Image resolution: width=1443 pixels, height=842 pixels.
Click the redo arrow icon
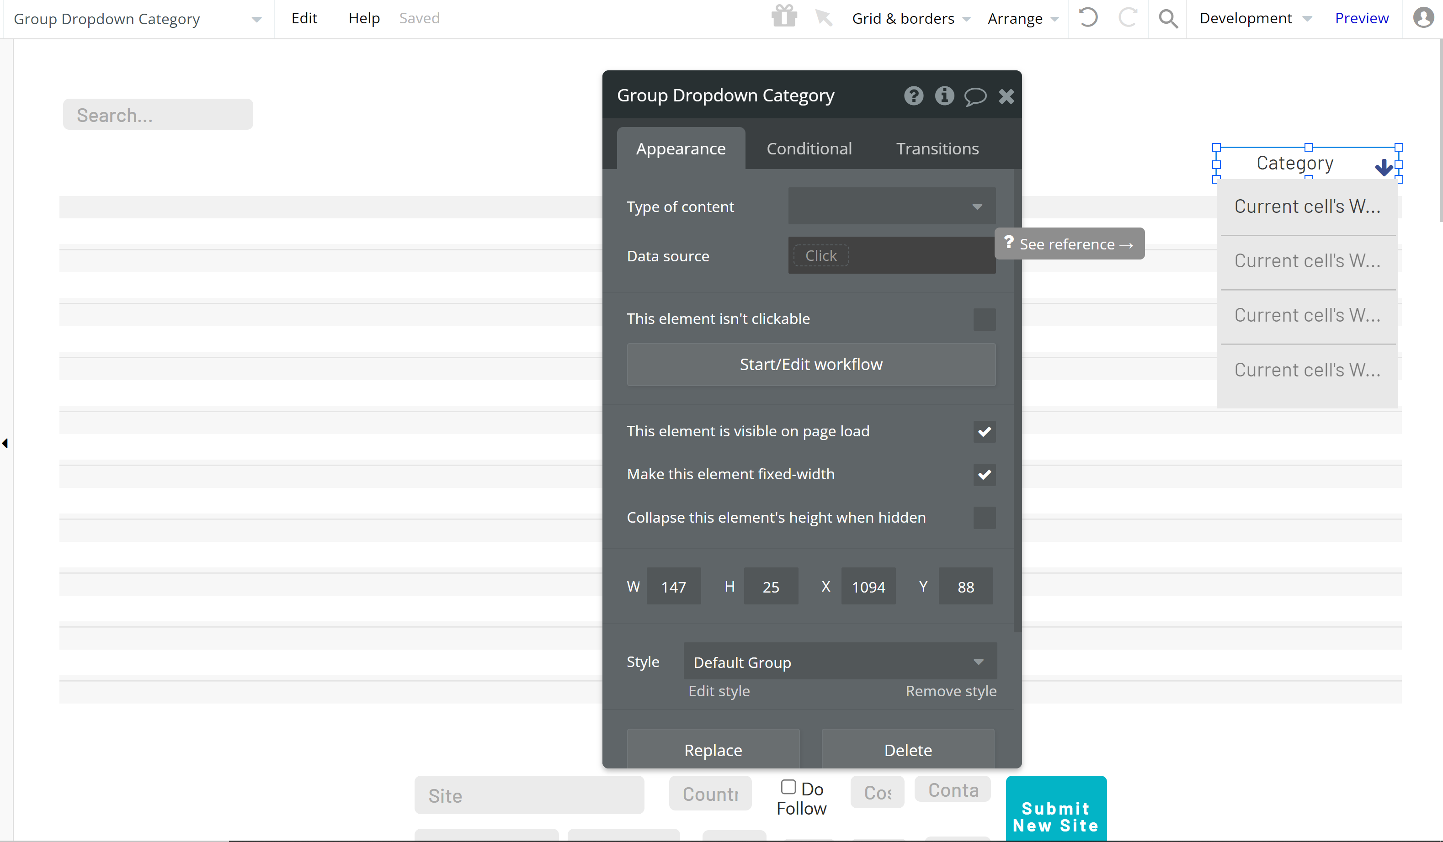point(1127,18)
